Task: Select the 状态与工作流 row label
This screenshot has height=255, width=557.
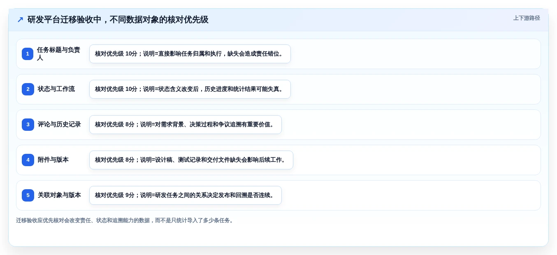Action: tap(56, 89)
